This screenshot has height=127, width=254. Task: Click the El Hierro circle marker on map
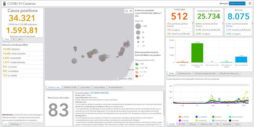[74, 61]
